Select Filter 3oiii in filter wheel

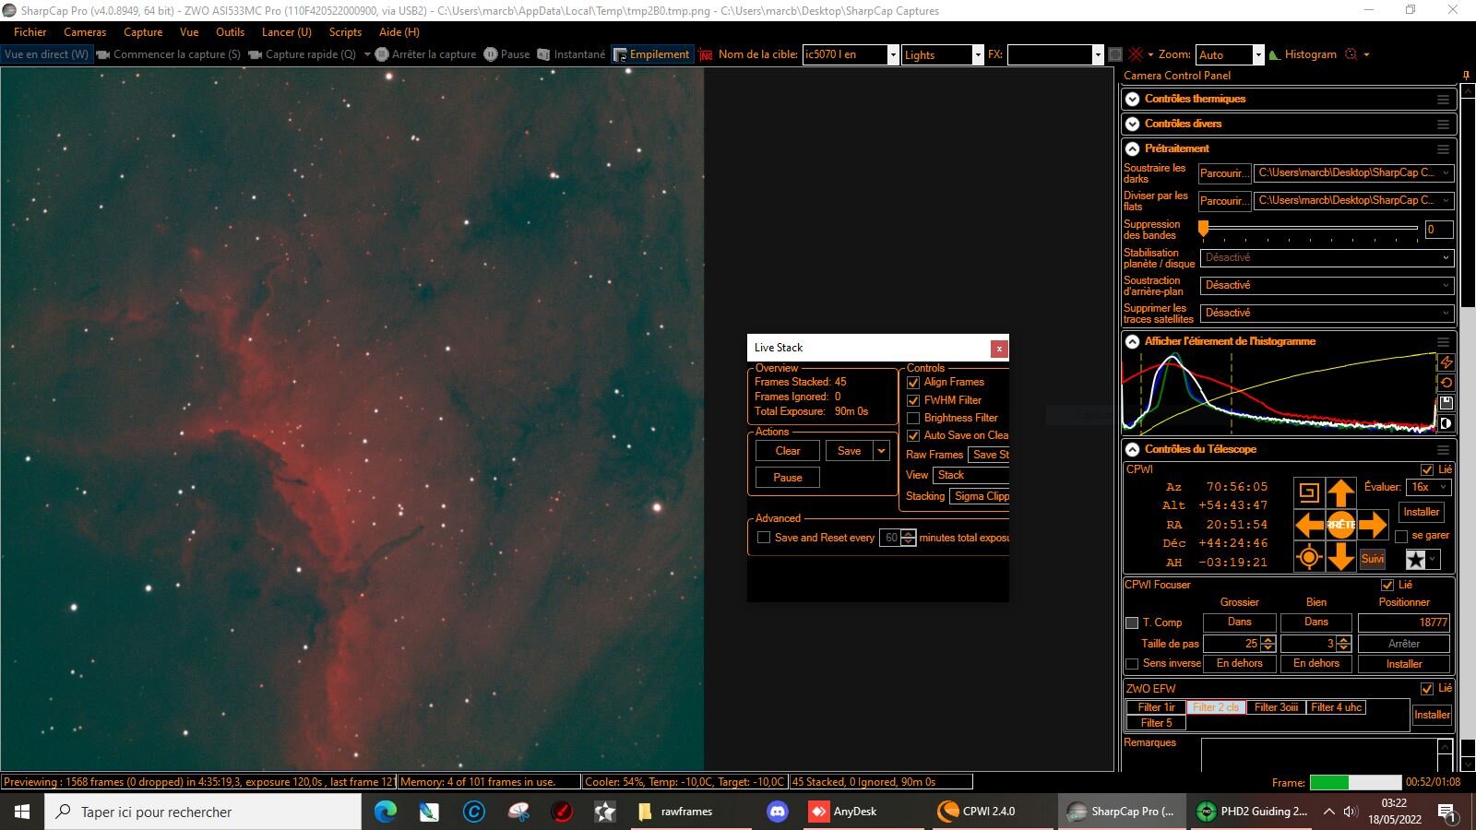(x=1277, y=707)
